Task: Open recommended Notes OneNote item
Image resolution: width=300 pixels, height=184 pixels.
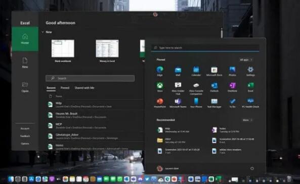Action: pyautogui.click(x=226, y=130)
